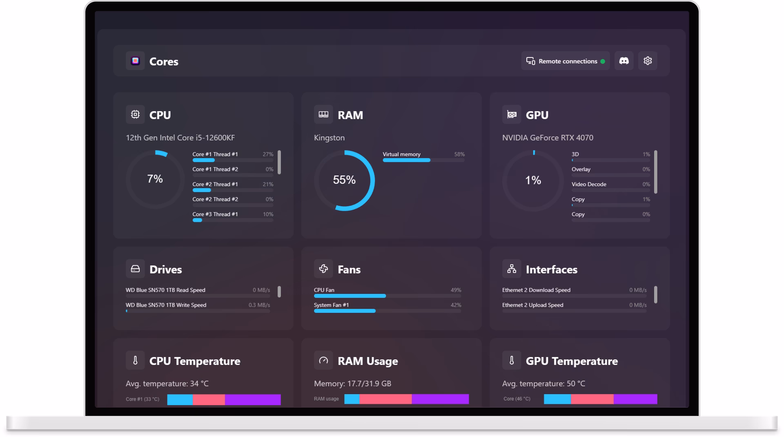This screenshot has height=437, width=784.
Task: Open settings via the gear icon
Action: click(x=648, y=61)
